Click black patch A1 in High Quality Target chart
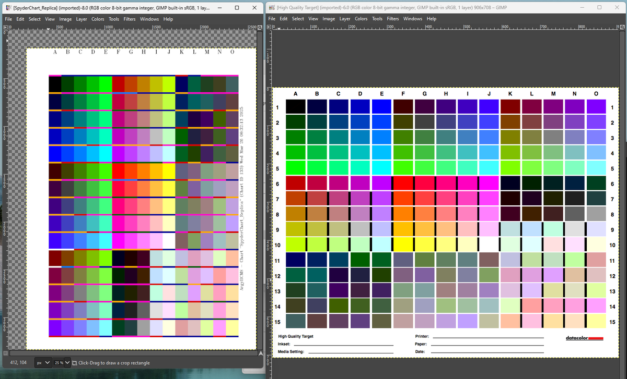 click(295, 106)
